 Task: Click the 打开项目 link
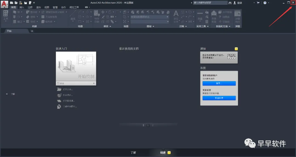click(x=68, y=95)
